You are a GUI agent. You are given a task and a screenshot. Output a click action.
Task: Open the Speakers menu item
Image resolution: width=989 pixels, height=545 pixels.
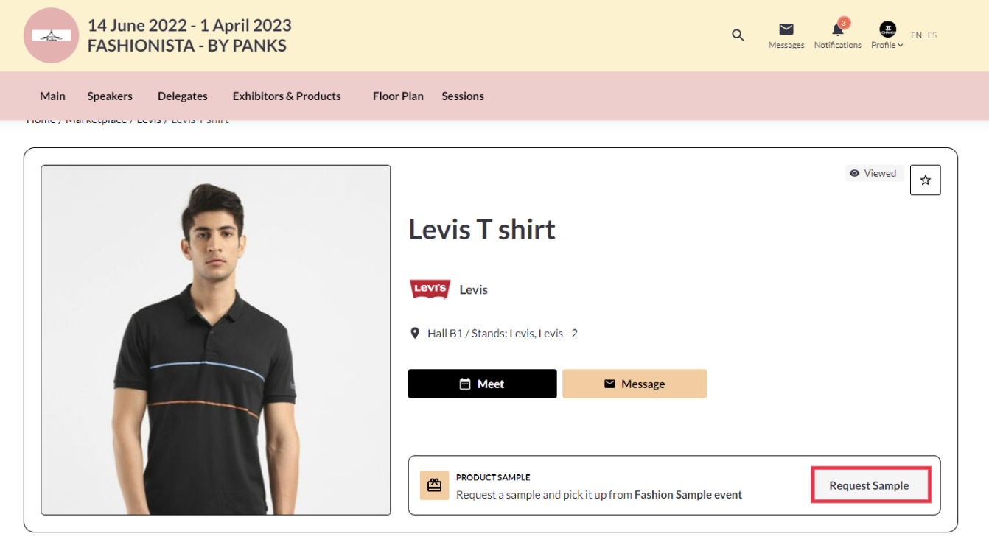click(110, 96)
